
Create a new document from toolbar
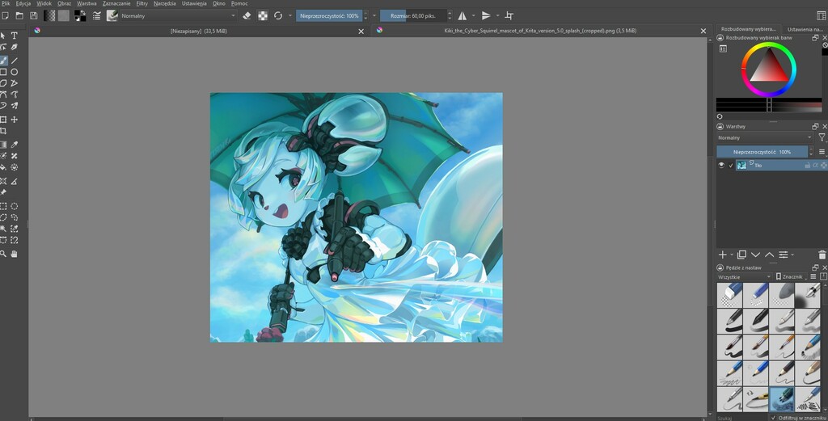click(5, 16)
